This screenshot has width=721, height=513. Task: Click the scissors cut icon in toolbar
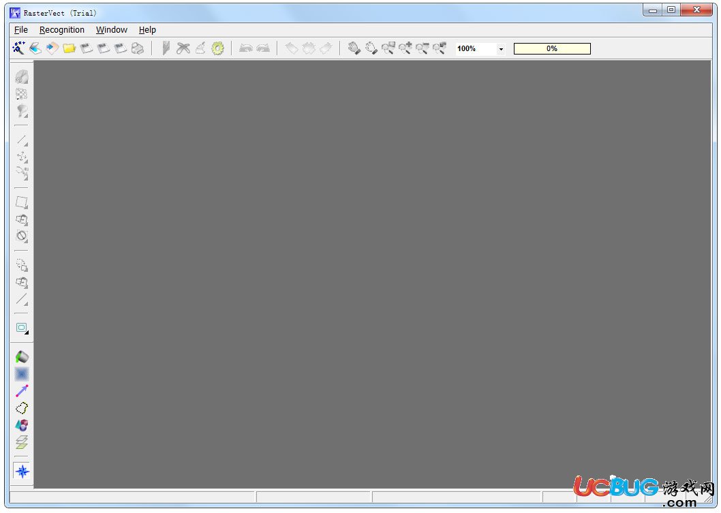click(x=183, y=48)
